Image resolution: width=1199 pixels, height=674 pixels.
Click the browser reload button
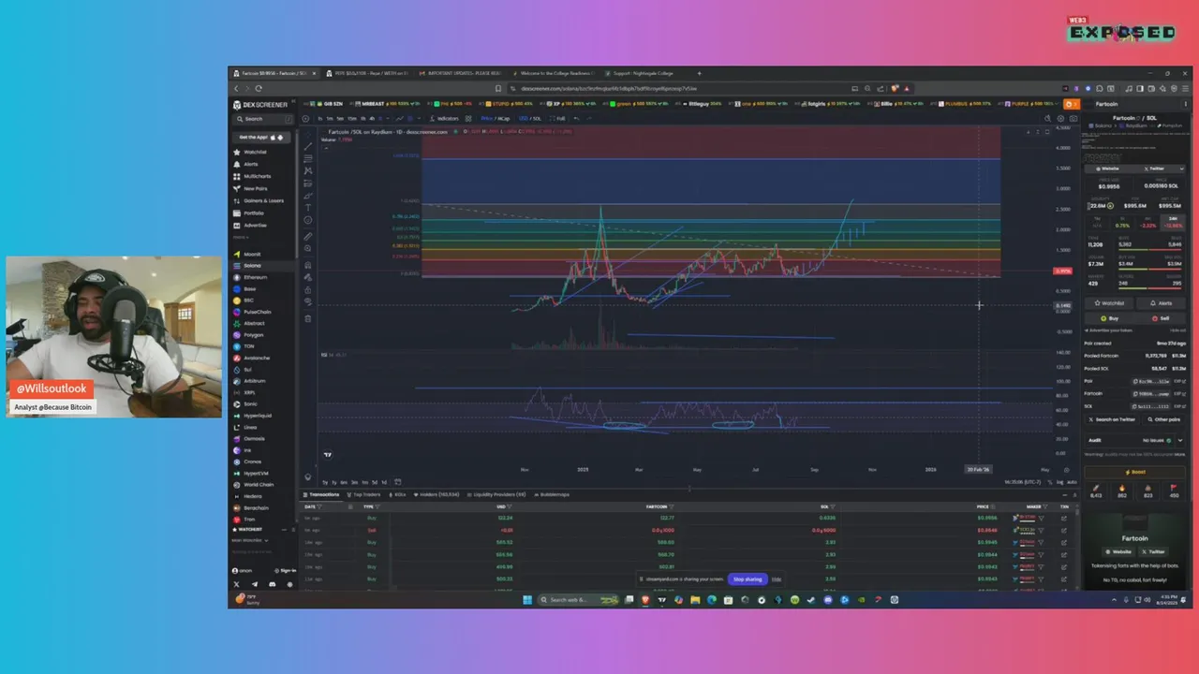coord(259,88)
